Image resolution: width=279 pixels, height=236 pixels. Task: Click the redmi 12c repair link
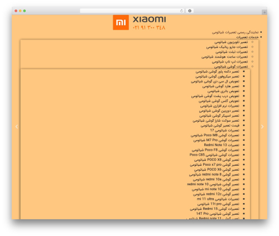coord(216,194)
